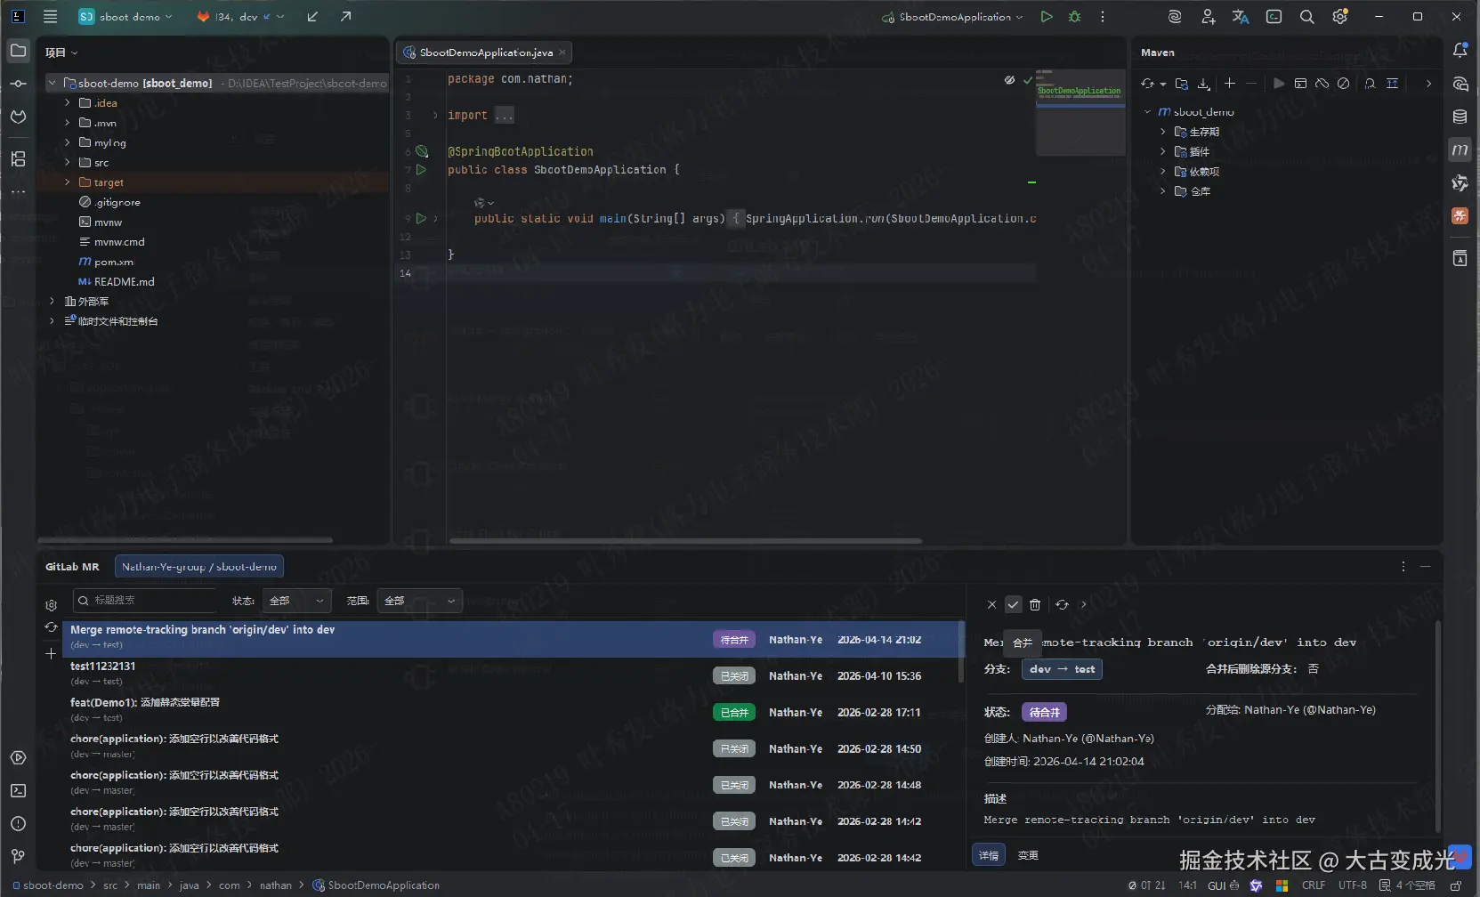Execute Maven goal icon

[x=1300, y=84]
